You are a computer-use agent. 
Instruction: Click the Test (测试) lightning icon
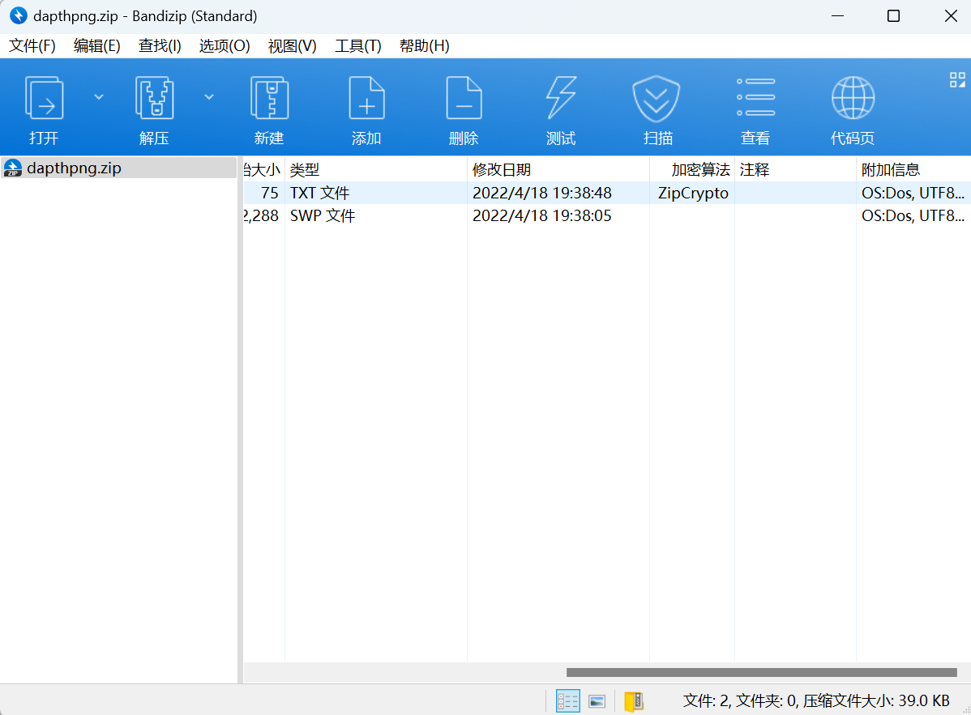coord(561,98)
